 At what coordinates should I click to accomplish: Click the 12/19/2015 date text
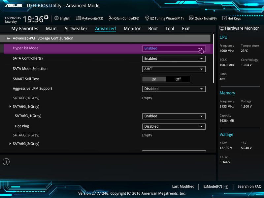13,18
